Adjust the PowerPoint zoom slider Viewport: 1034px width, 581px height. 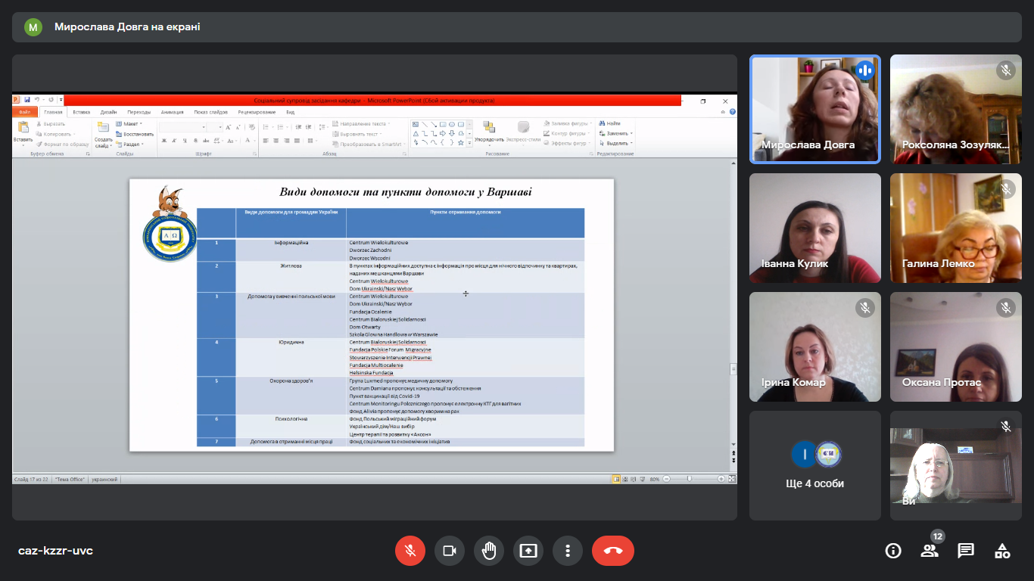tap(689, 479)
